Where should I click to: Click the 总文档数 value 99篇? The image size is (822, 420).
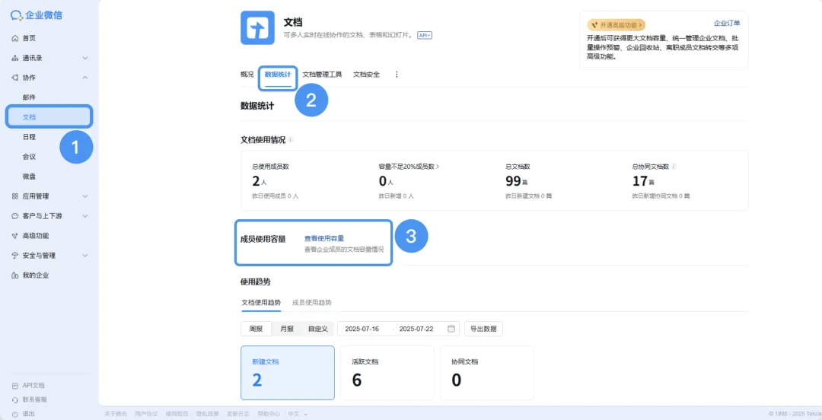point(516,181)
